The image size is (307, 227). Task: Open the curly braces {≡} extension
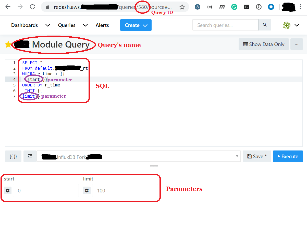pos(210,7)
